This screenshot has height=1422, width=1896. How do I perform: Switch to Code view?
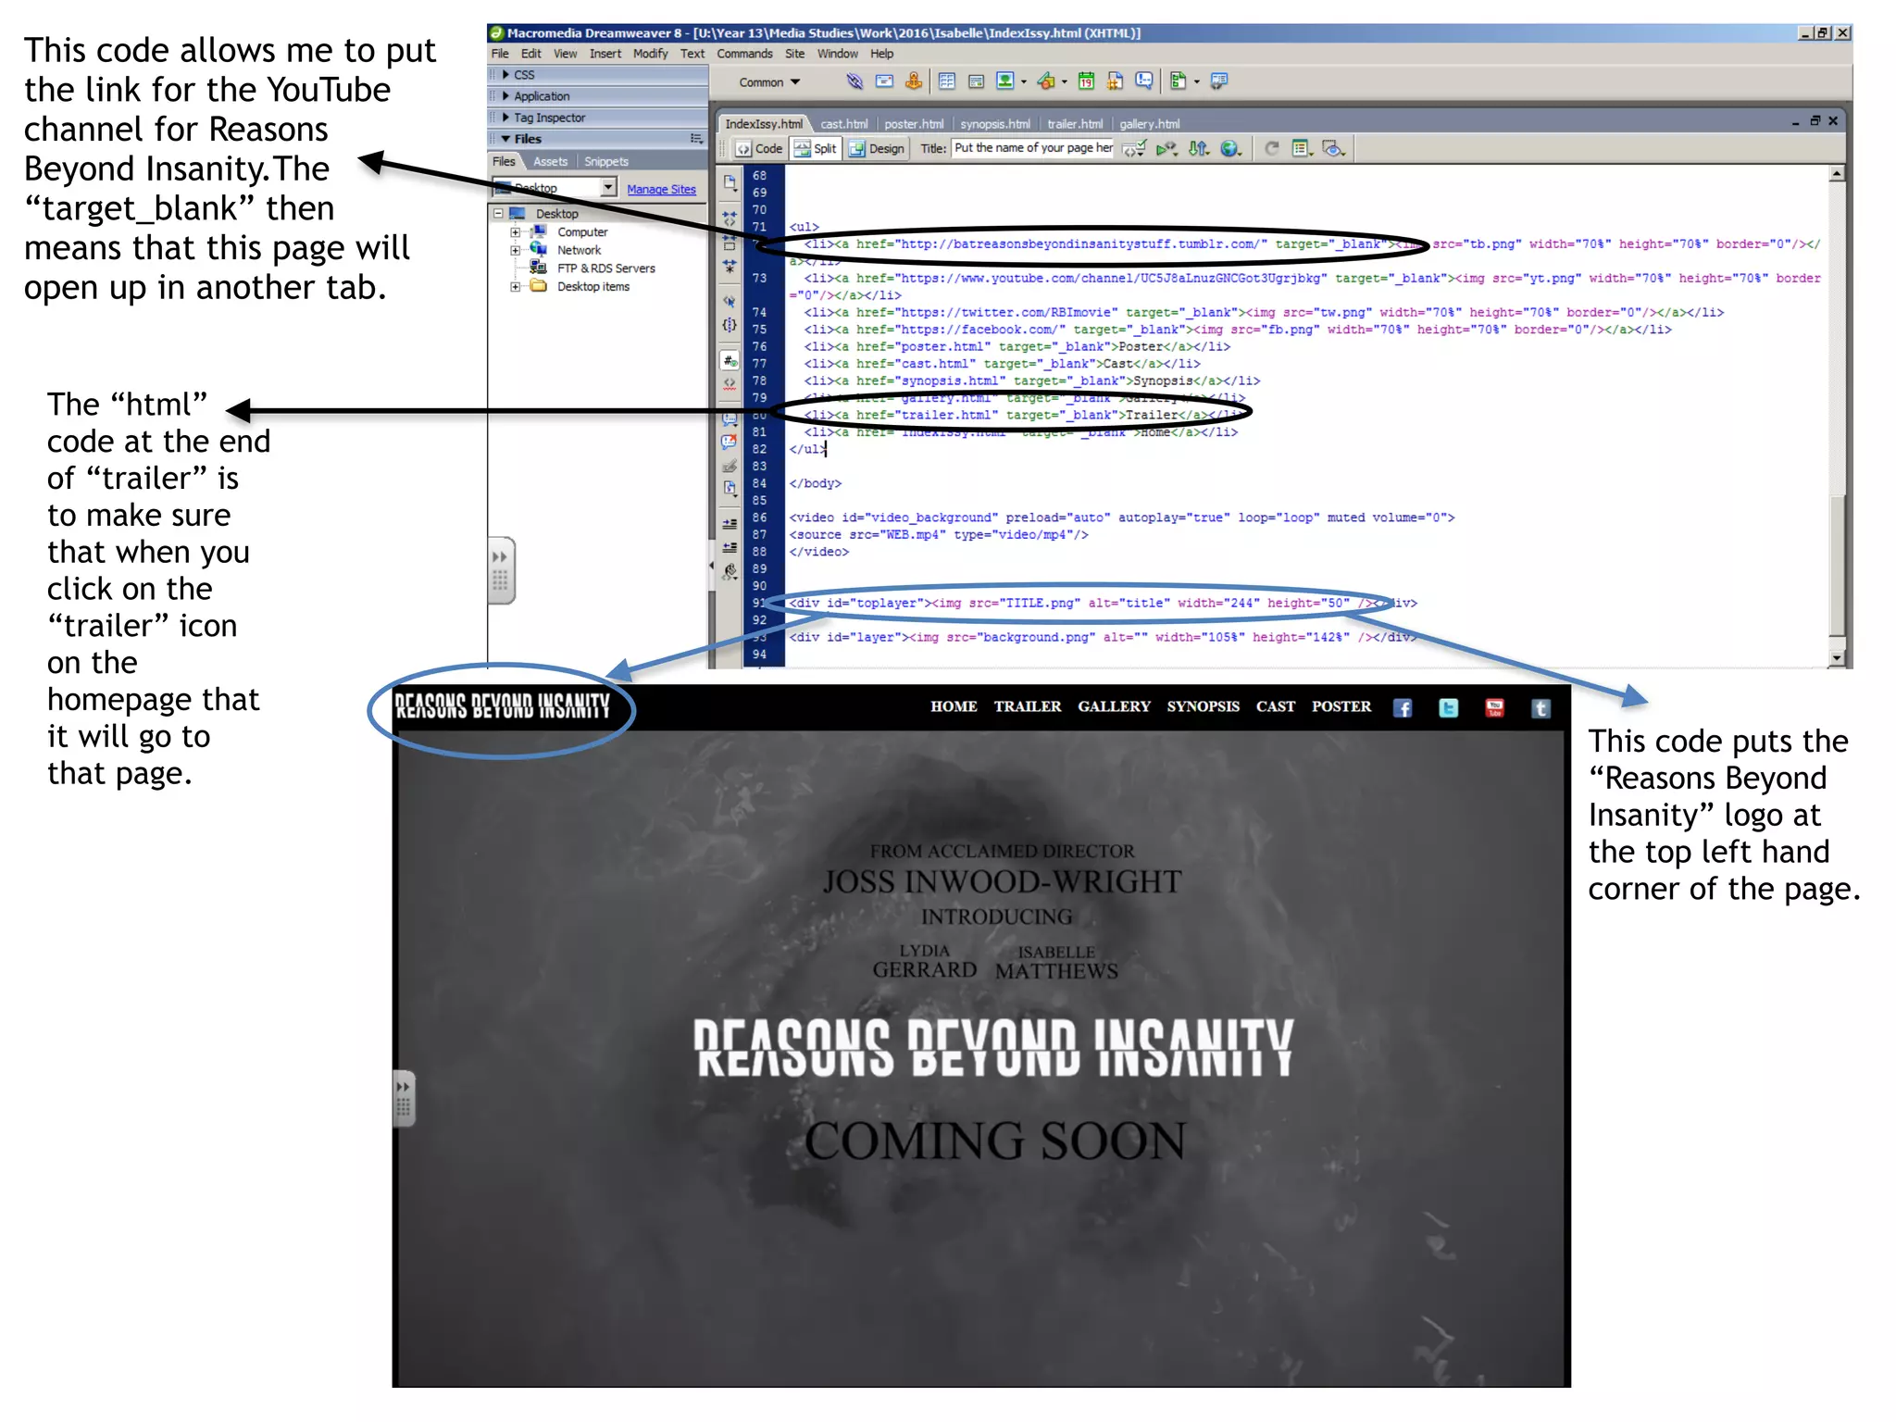point(759,148)
